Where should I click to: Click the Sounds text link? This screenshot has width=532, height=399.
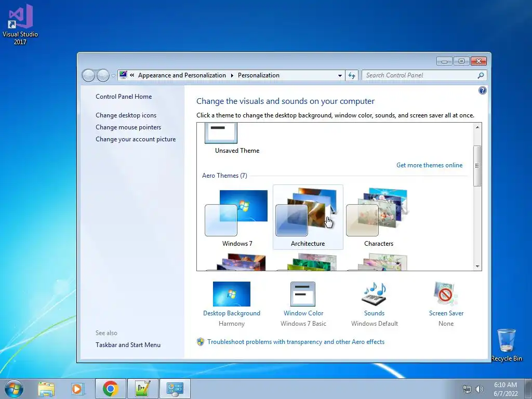[374, 313]
